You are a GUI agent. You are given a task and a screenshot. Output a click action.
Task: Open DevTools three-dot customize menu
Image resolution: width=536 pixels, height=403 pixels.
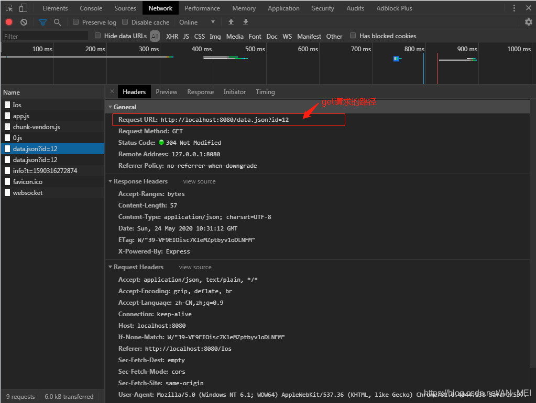coord(514,8)
